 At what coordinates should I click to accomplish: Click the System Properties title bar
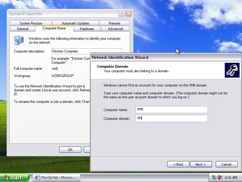pos(70,14)
